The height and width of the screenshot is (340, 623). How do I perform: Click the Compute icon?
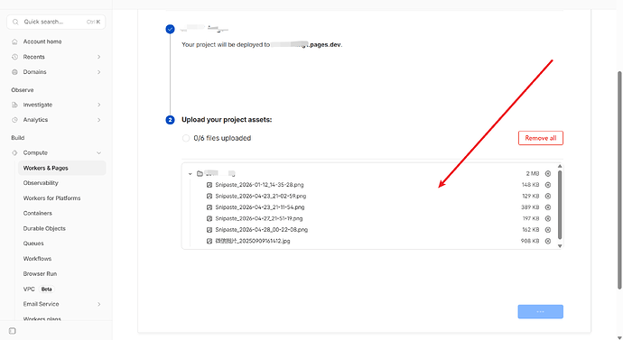coord(14,152)
